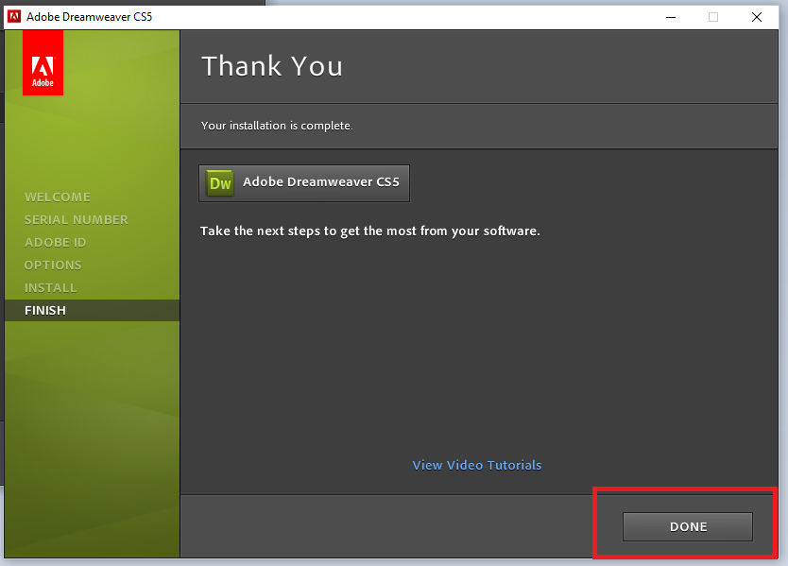Click the Thank You heading
The width and height of the screenshot is (788, 566).
click(272, 66)
